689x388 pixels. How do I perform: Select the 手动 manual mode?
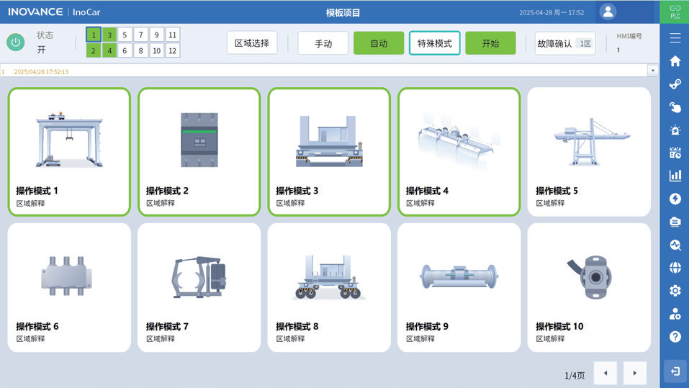(x=323, y=43)
